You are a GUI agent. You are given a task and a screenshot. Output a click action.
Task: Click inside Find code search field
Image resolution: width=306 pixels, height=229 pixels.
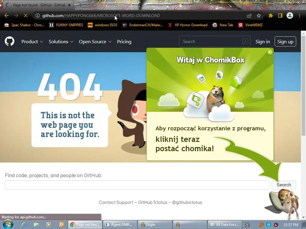point(137,185)
